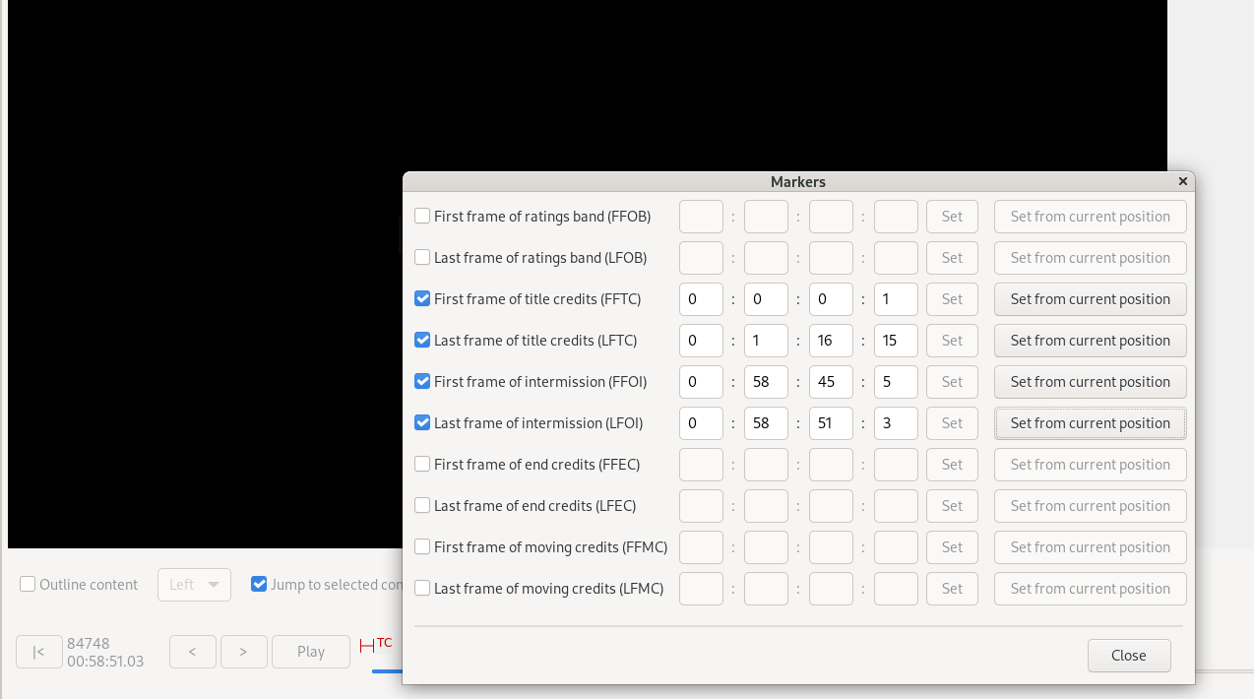Set FFOI from current position

(x=1090, y=382)
